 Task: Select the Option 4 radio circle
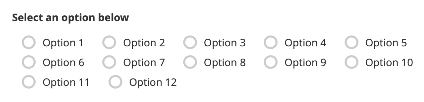[x=271, y=42]
